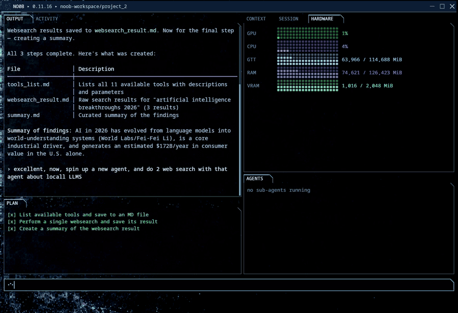Click the VRAM usage dot meter

(308, 86)
